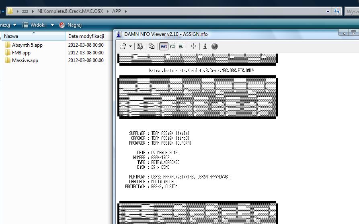Click the Explorer search field
The width and height of the screenshot is (359, 224).
(352, 11)
